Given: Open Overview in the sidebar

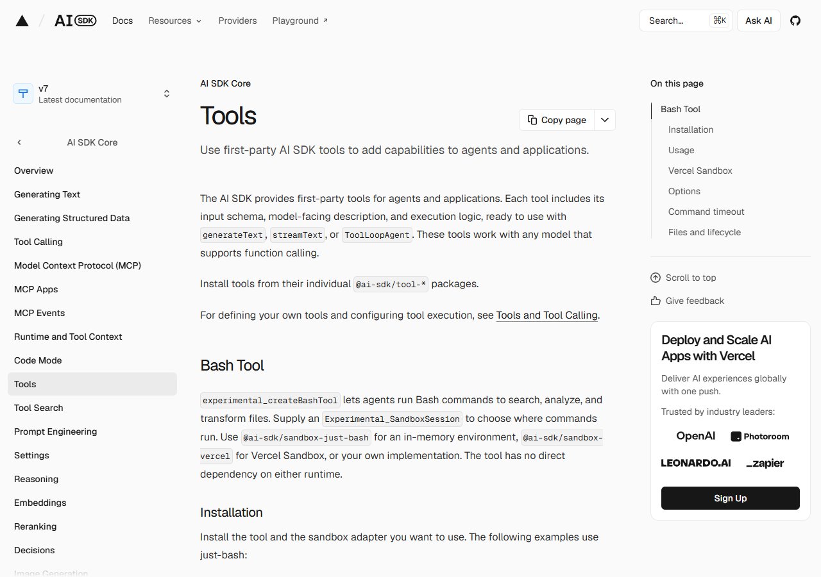Looking at the screenshot, I should [92, 171].
